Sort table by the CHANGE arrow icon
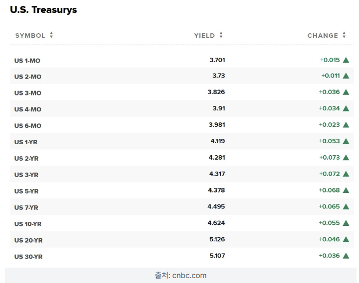The height and width of the screenshot is (283, 359). (x=344, y=35)
